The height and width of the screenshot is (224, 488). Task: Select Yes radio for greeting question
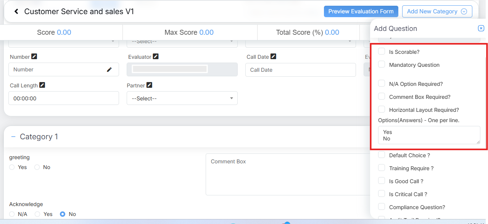tap(12, 167)
